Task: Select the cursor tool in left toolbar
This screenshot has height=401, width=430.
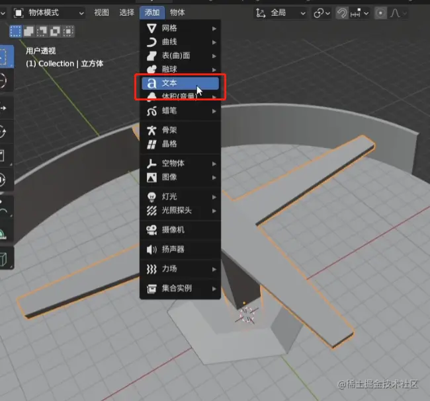Action: tap(5, 80)
